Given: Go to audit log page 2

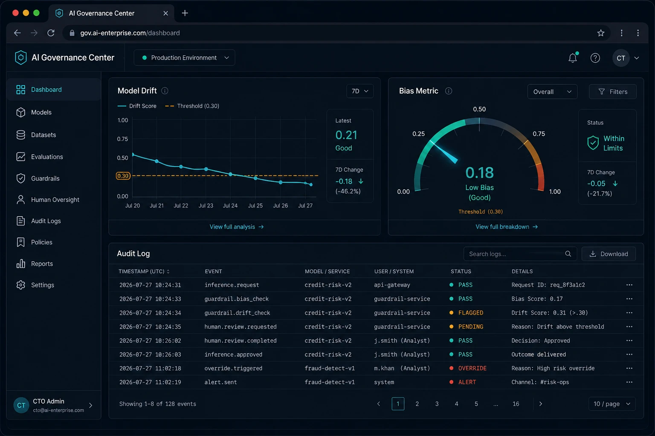Looking at the screenshot, I should (417, 404).
